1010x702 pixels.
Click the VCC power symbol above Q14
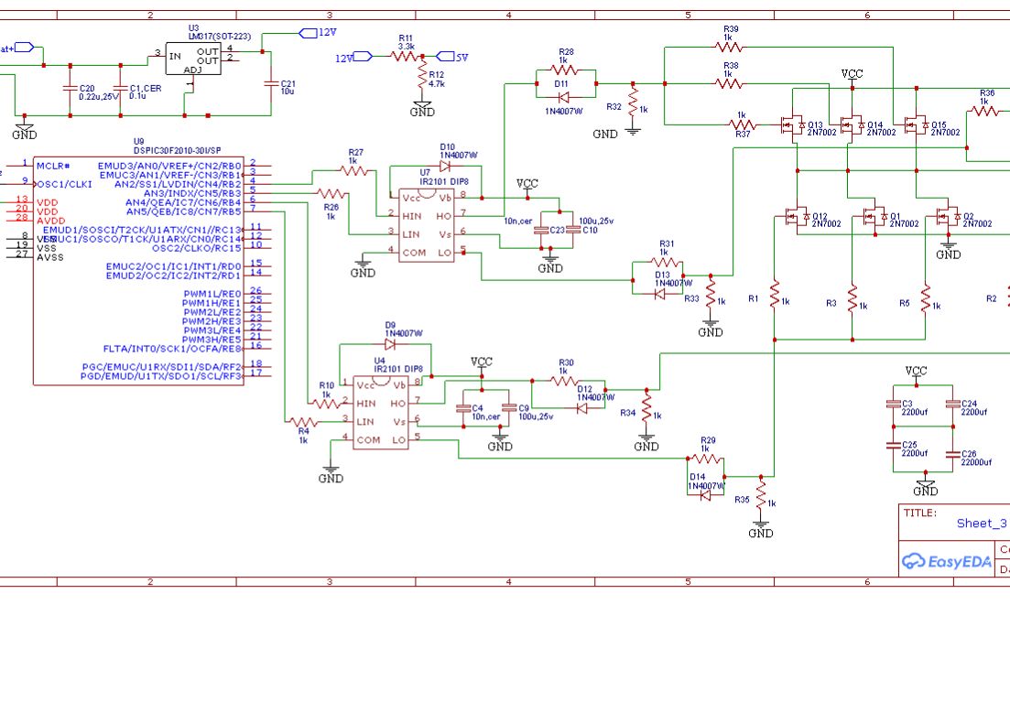[x=850, y=75]
